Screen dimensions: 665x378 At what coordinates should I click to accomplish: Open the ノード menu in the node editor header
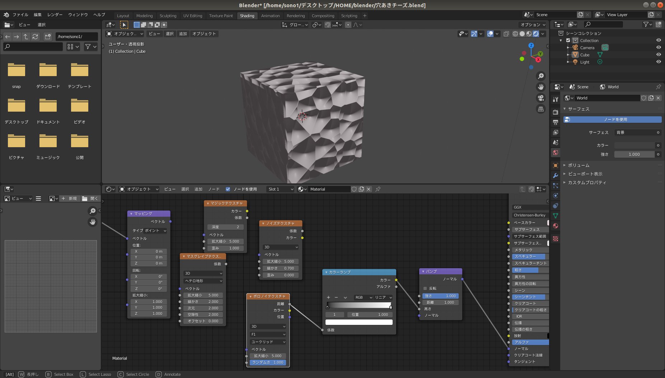pos(214,189)
